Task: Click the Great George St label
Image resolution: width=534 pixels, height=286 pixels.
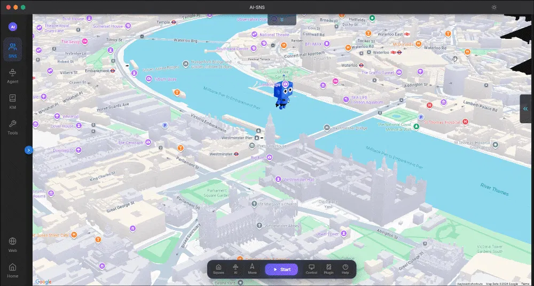Action: tap(121, 206)
